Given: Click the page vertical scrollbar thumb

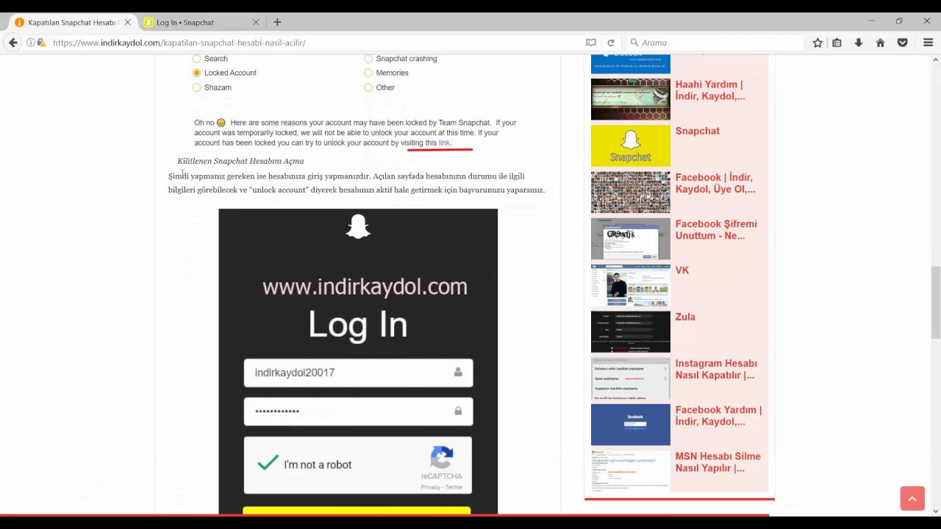Looking at the screenshot, I should 935,303.
